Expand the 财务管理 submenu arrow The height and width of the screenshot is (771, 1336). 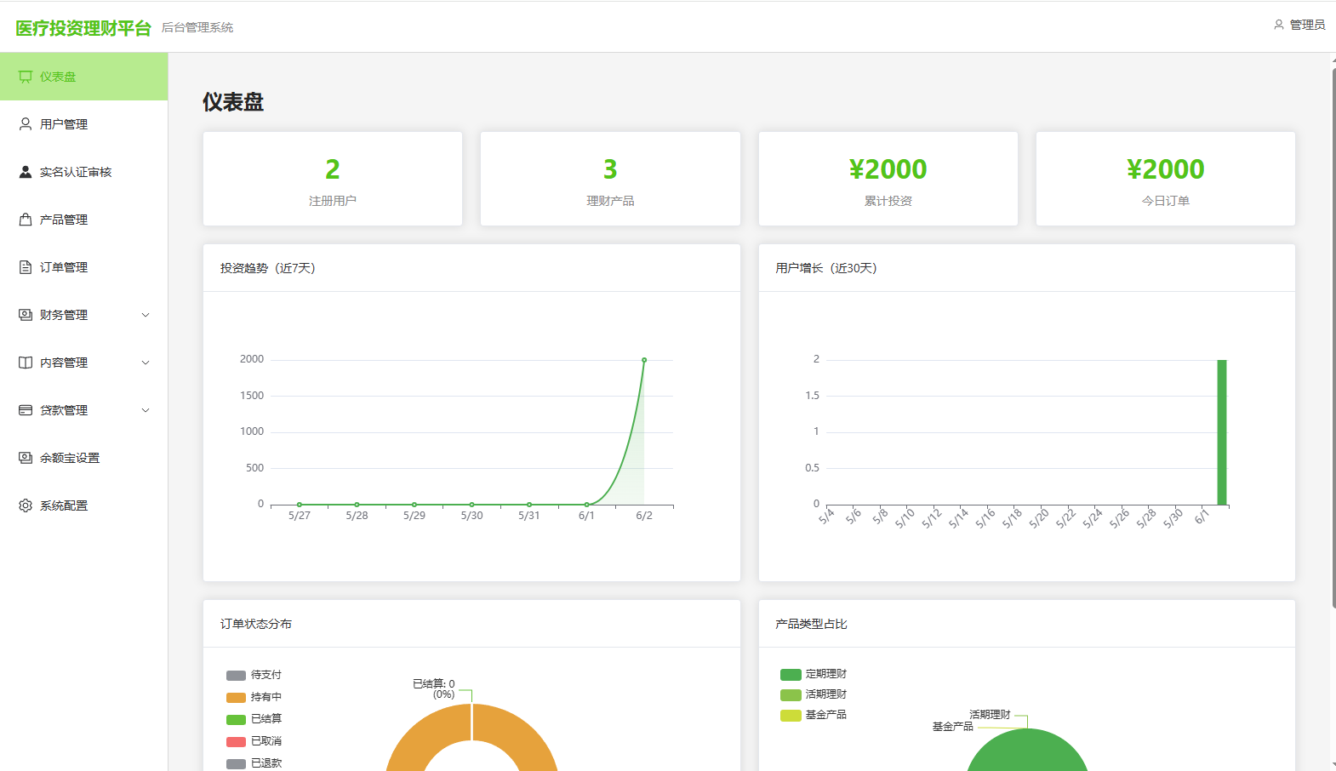146,315
